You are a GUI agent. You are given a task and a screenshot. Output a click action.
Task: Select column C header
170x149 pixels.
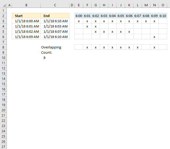(x=55, y=5)
